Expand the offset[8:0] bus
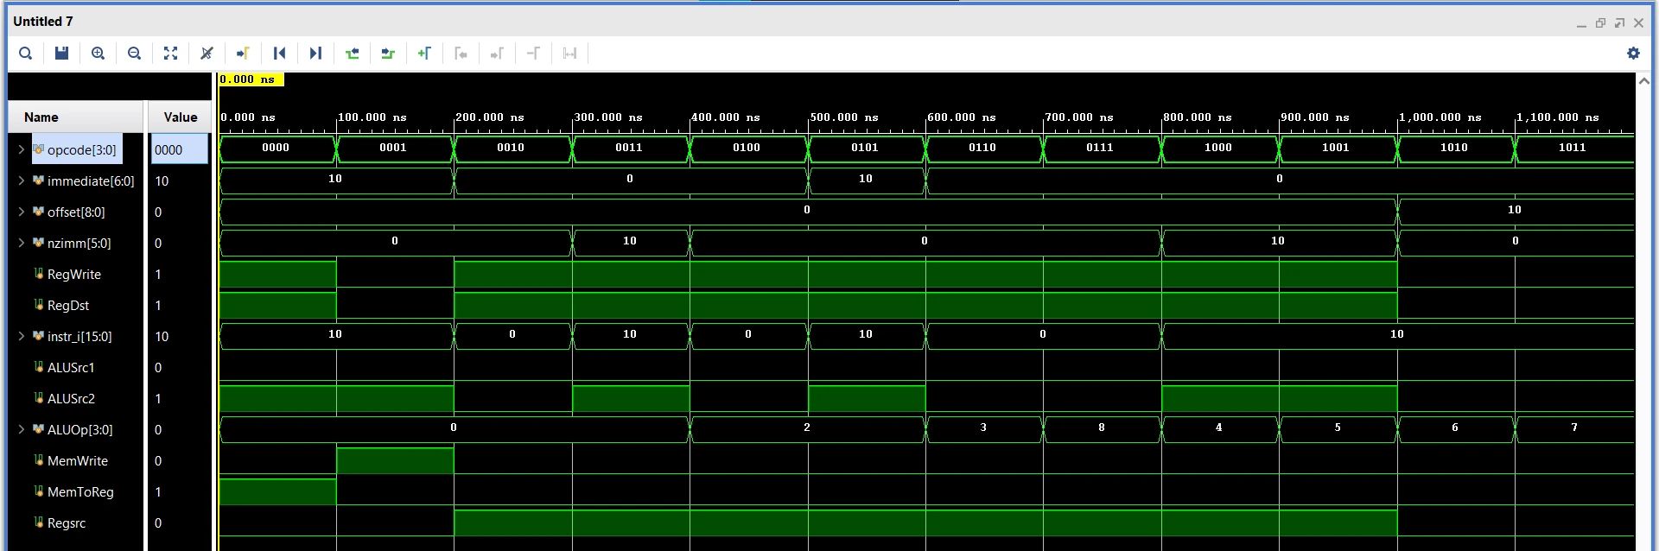The image size is (1659, 551). (x=22, y=212)
